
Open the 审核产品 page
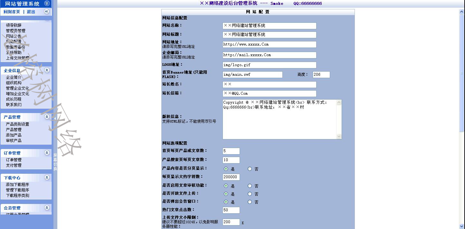click(x=14, y=140)
